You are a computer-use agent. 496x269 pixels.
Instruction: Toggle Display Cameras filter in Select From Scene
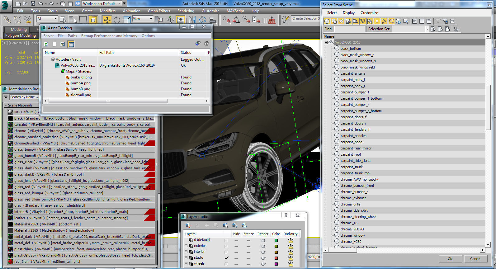click(x=348, y=21)
